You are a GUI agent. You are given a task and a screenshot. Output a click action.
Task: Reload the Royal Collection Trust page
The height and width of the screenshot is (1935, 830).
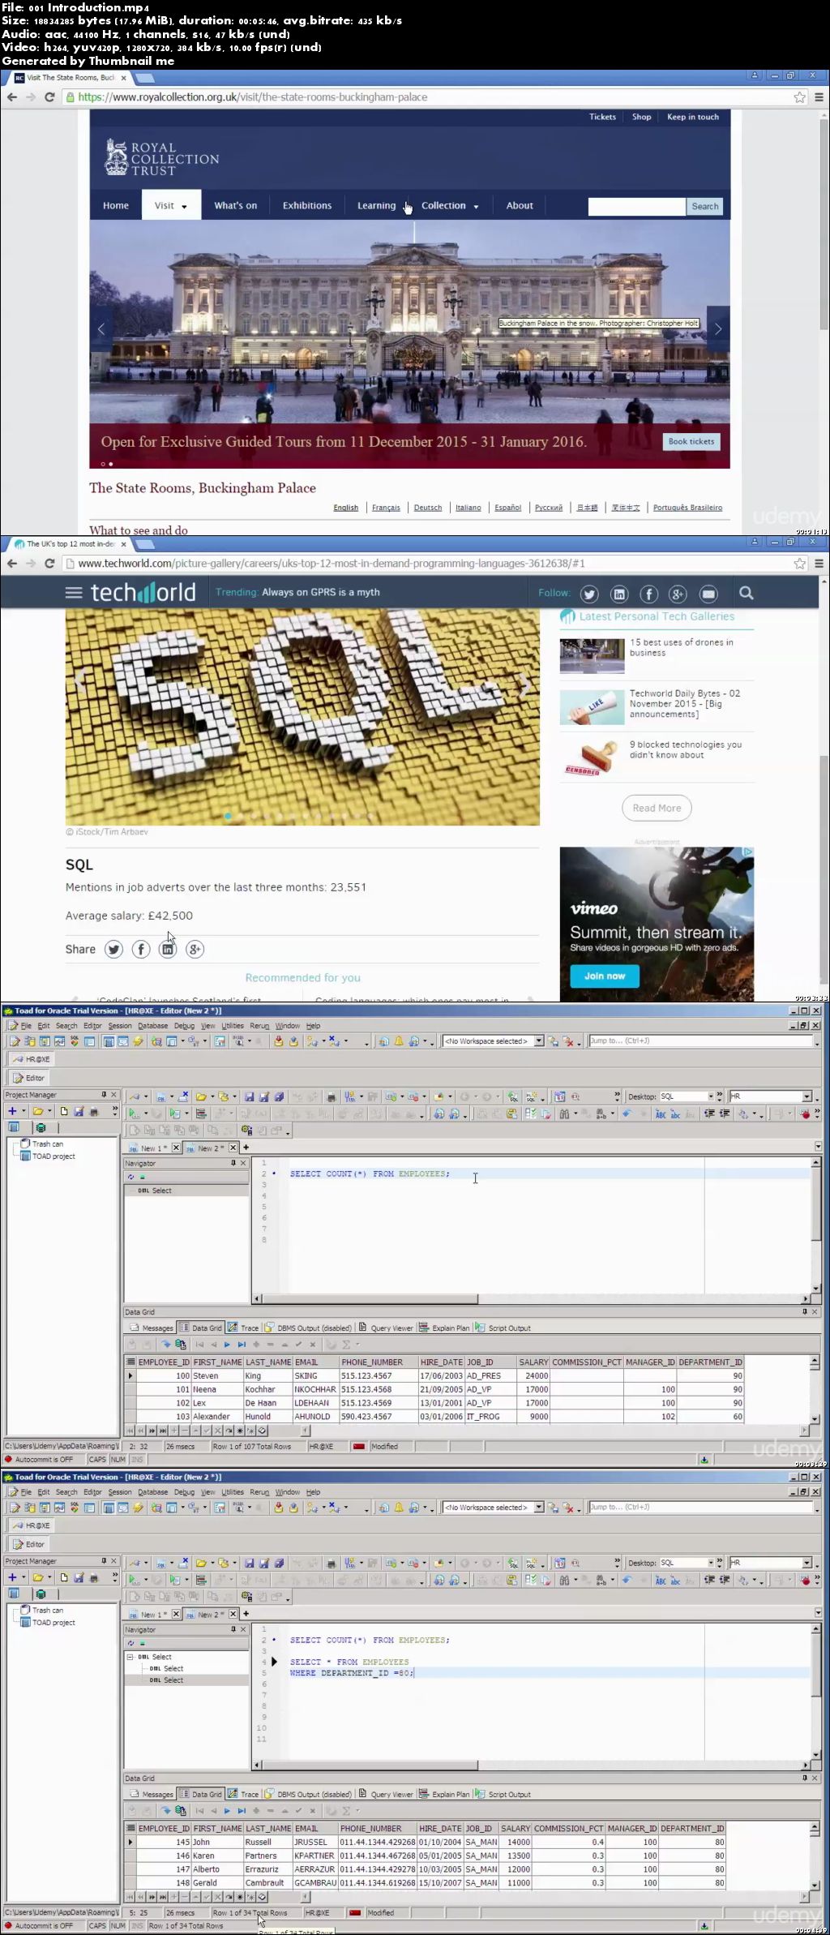pyautogui.click(x=49, y=97)
